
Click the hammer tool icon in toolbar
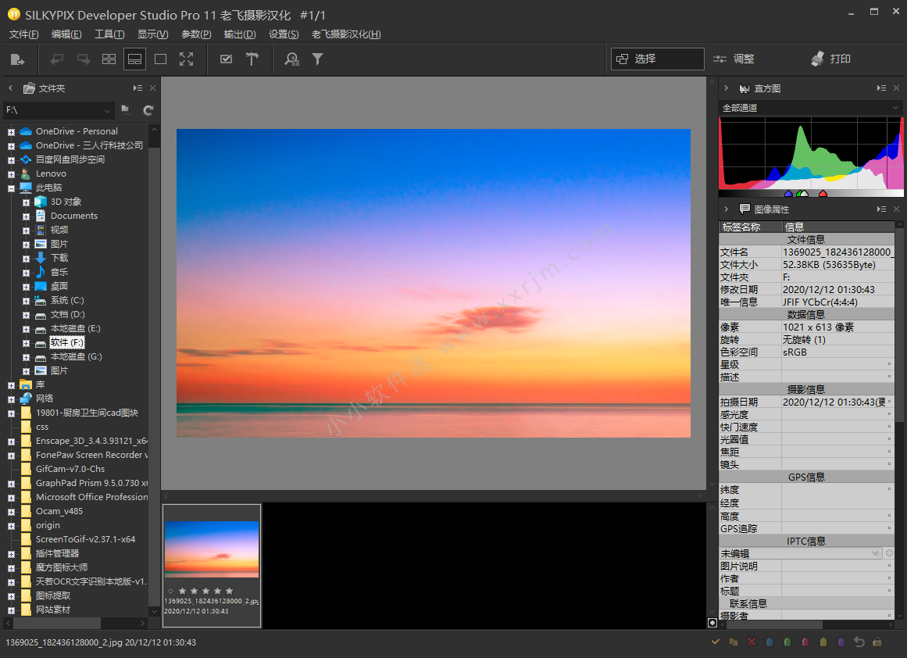pyautogui.click(x=252, y=59)
